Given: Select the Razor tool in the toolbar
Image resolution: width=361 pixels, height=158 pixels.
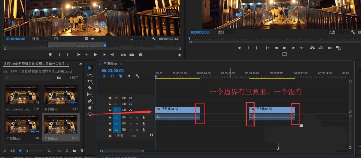Looking at the screenshot, I should [x=90, y=88].
